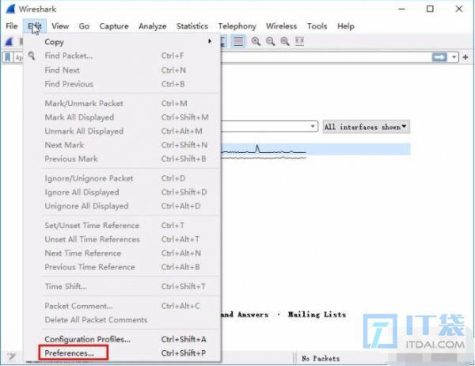Screen dimensions: 475x366
Task: Click inside the display filter field
Action: point(325,57)
